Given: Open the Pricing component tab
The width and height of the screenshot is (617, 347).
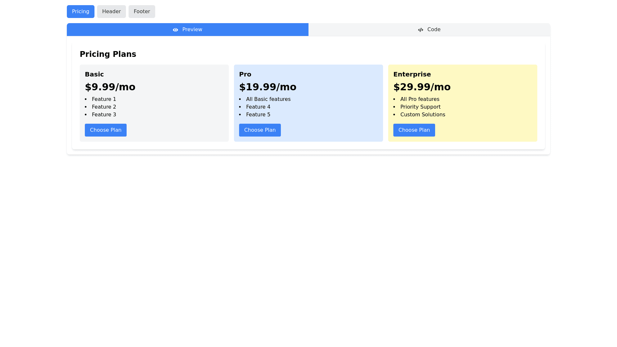Looking at the screenshot, I should 80,12.
